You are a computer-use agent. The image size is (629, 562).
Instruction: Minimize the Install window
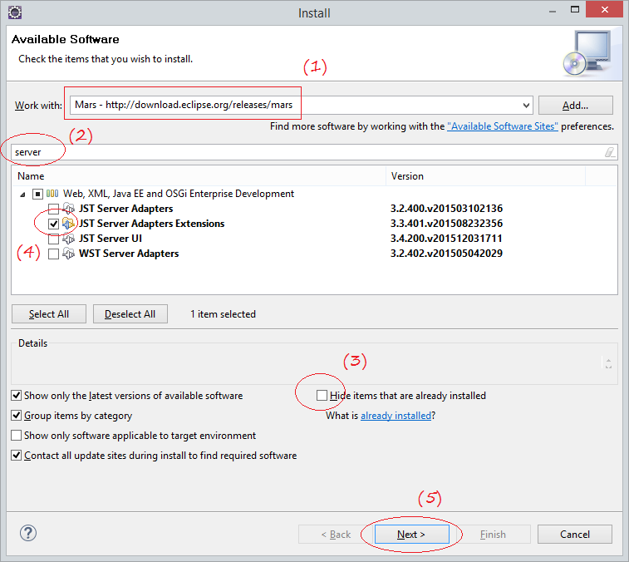[x=553, y=11]
